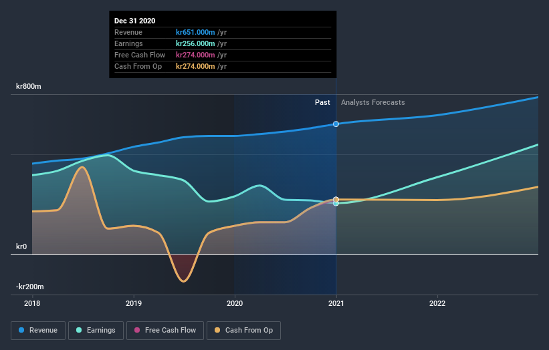Click the kr274.000m Cash From Op value
This screenshot has width=549, height=350.
point(195,66)
